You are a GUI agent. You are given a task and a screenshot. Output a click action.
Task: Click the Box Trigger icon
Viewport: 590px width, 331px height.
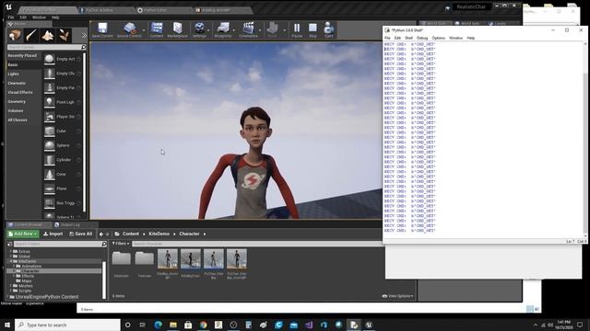pyautogui.click(x=49, y=203)
